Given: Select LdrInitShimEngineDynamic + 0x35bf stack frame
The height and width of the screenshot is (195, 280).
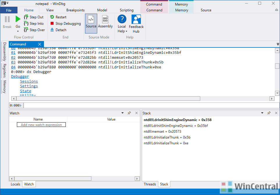Looking at the screenshot, I should point(176,126).
